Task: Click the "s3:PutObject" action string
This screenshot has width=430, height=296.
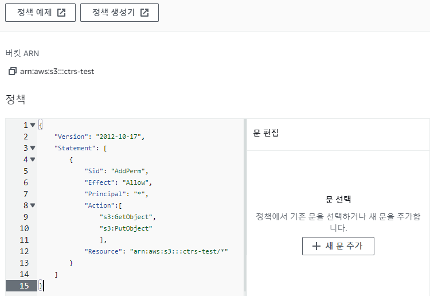Action: coord(126,228)
